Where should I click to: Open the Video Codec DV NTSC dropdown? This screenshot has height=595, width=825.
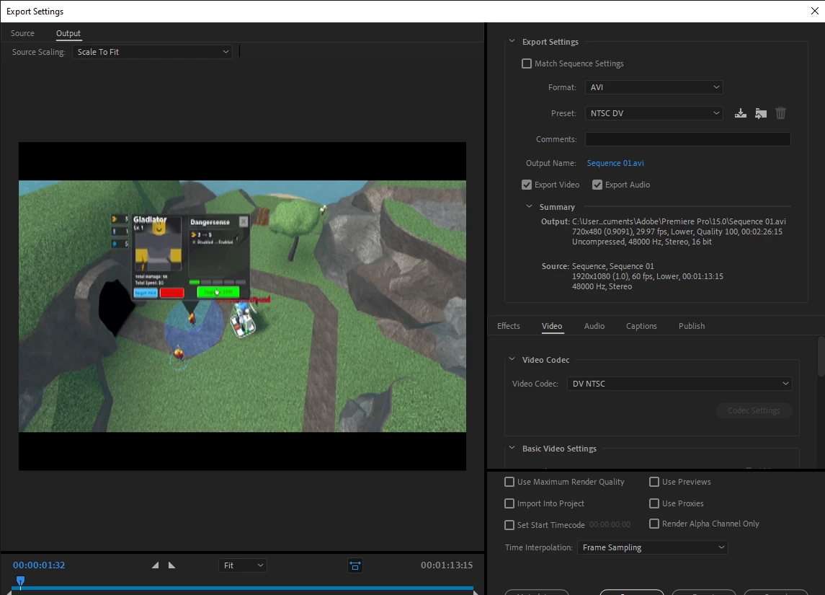679,384
